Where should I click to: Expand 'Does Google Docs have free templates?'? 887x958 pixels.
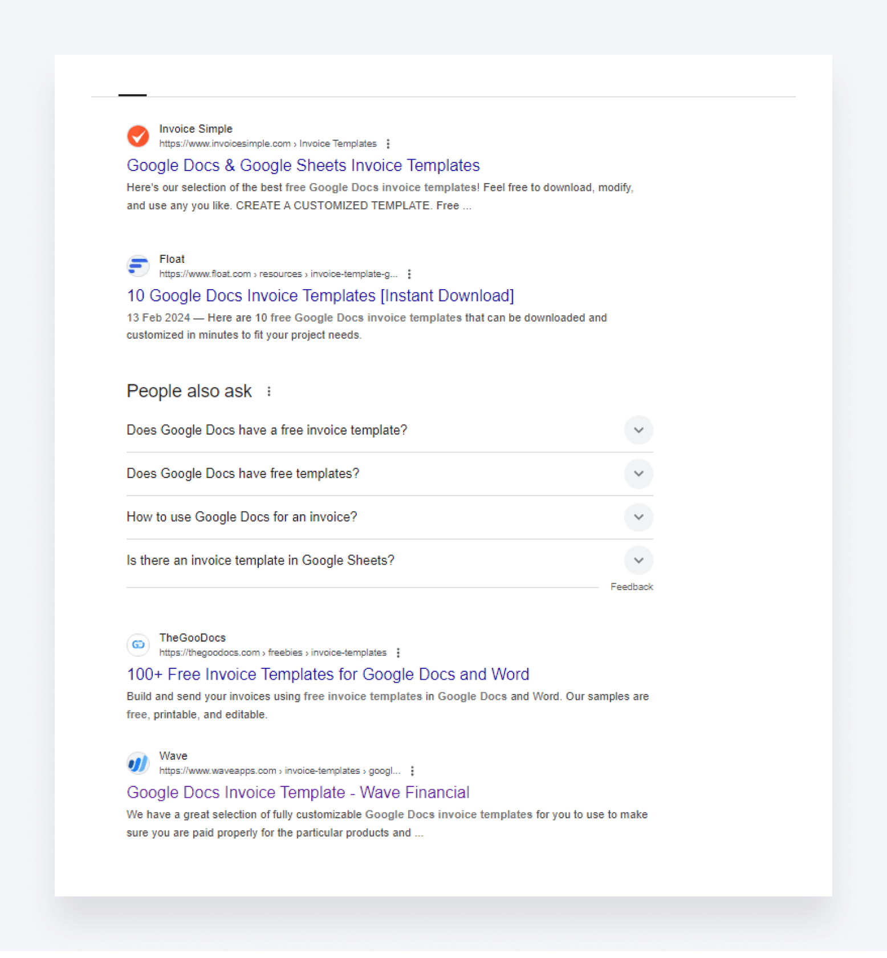[638, 474]
